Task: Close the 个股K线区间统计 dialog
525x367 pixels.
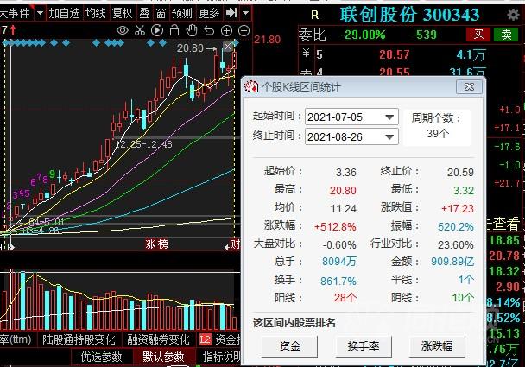Action: coord(469,87)
